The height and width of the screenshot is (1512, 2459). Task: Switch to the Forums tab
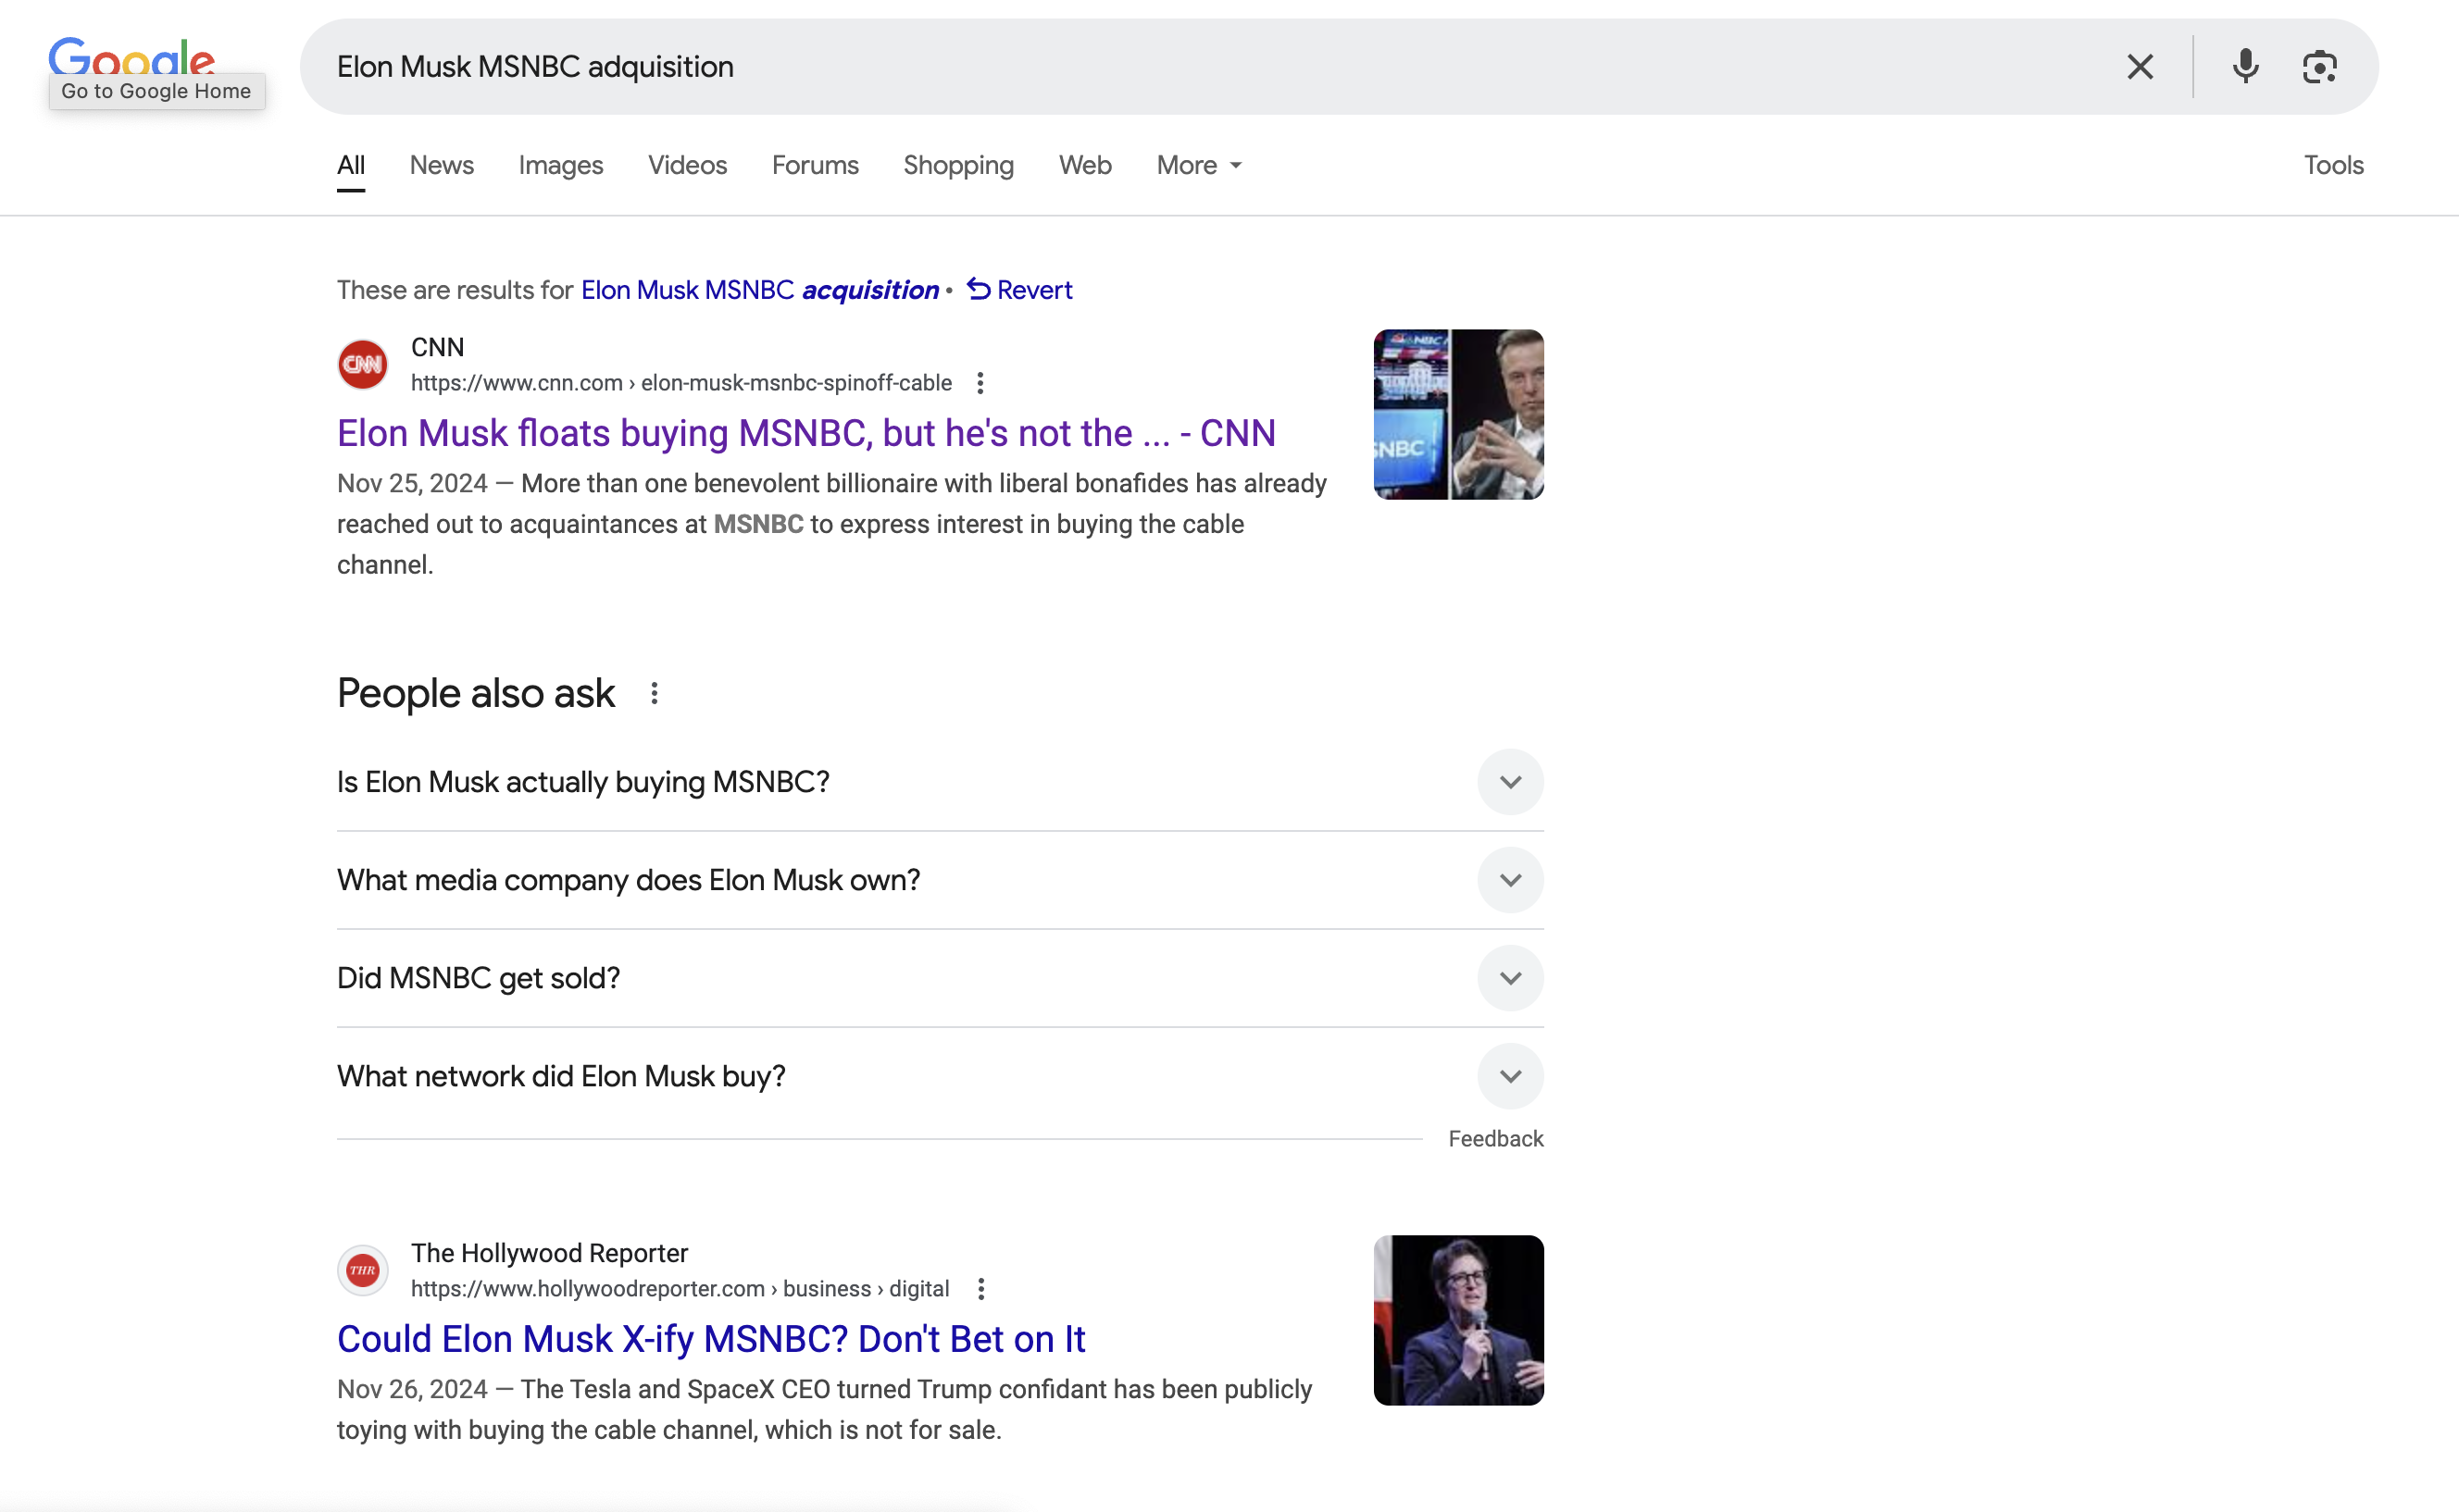click(815, 165)
